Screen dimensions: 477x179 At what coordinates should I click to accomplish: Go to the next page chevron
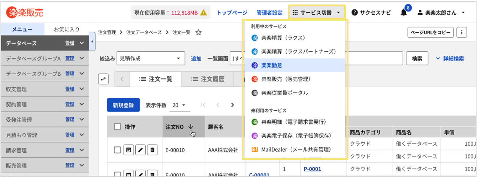[232, 105]
